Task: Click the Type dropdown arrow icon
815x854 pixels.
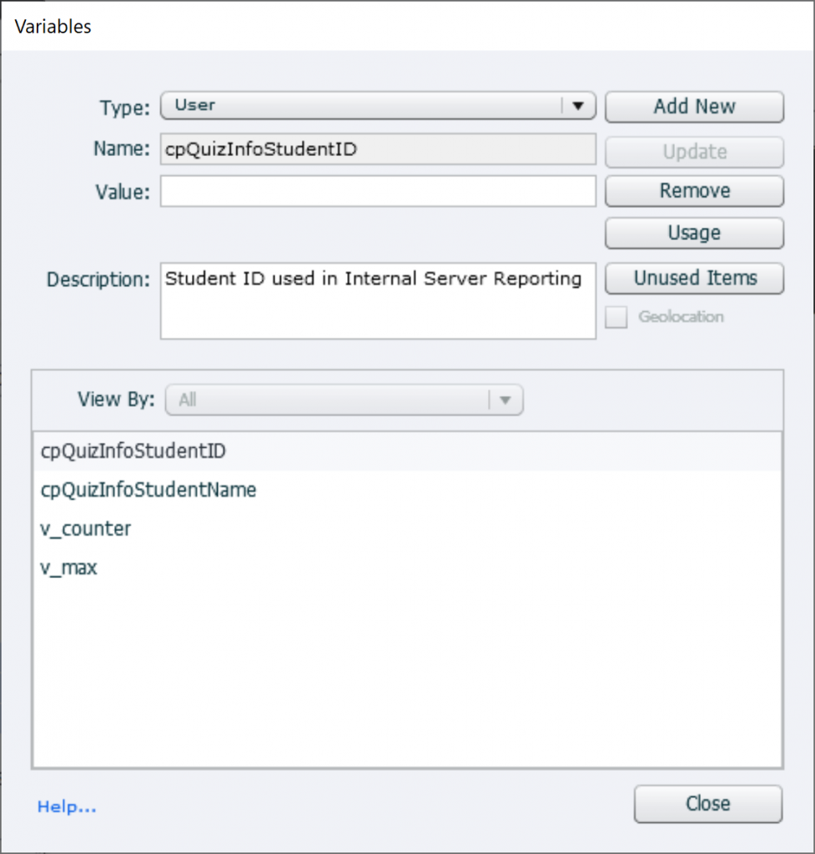Action: 579,106
